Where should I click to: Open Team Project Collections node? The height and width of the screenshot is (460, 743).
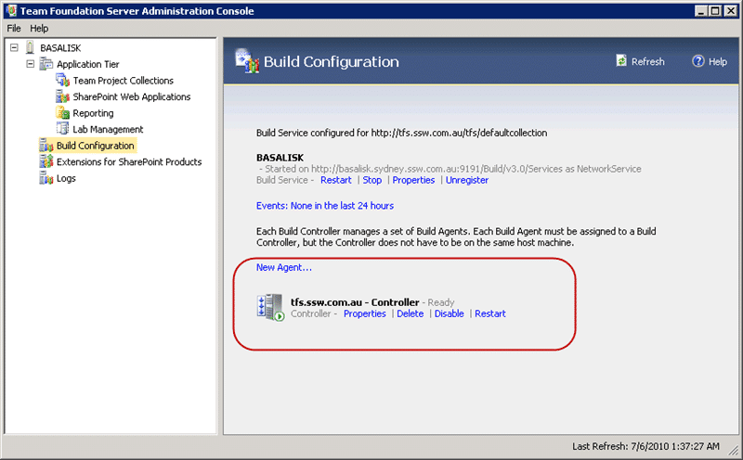point(124,81)
